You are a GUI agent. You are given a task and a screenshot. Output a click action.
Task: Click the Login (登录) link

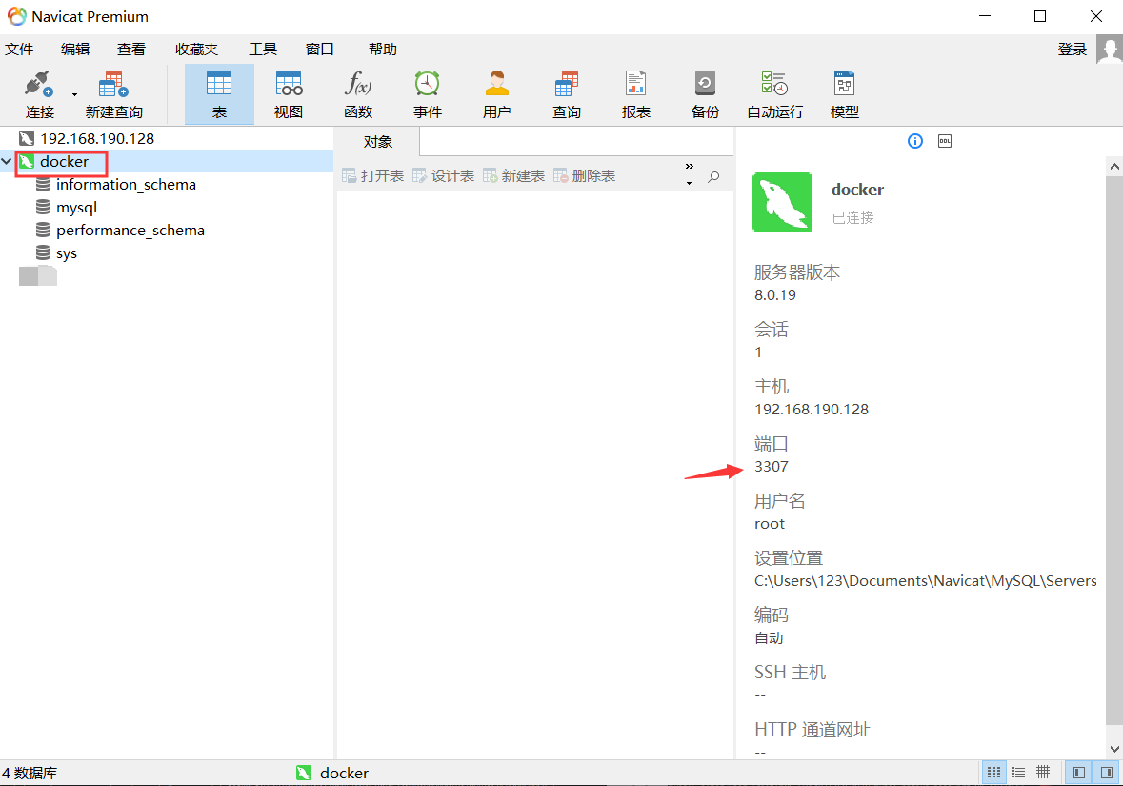coord(1073,49)
